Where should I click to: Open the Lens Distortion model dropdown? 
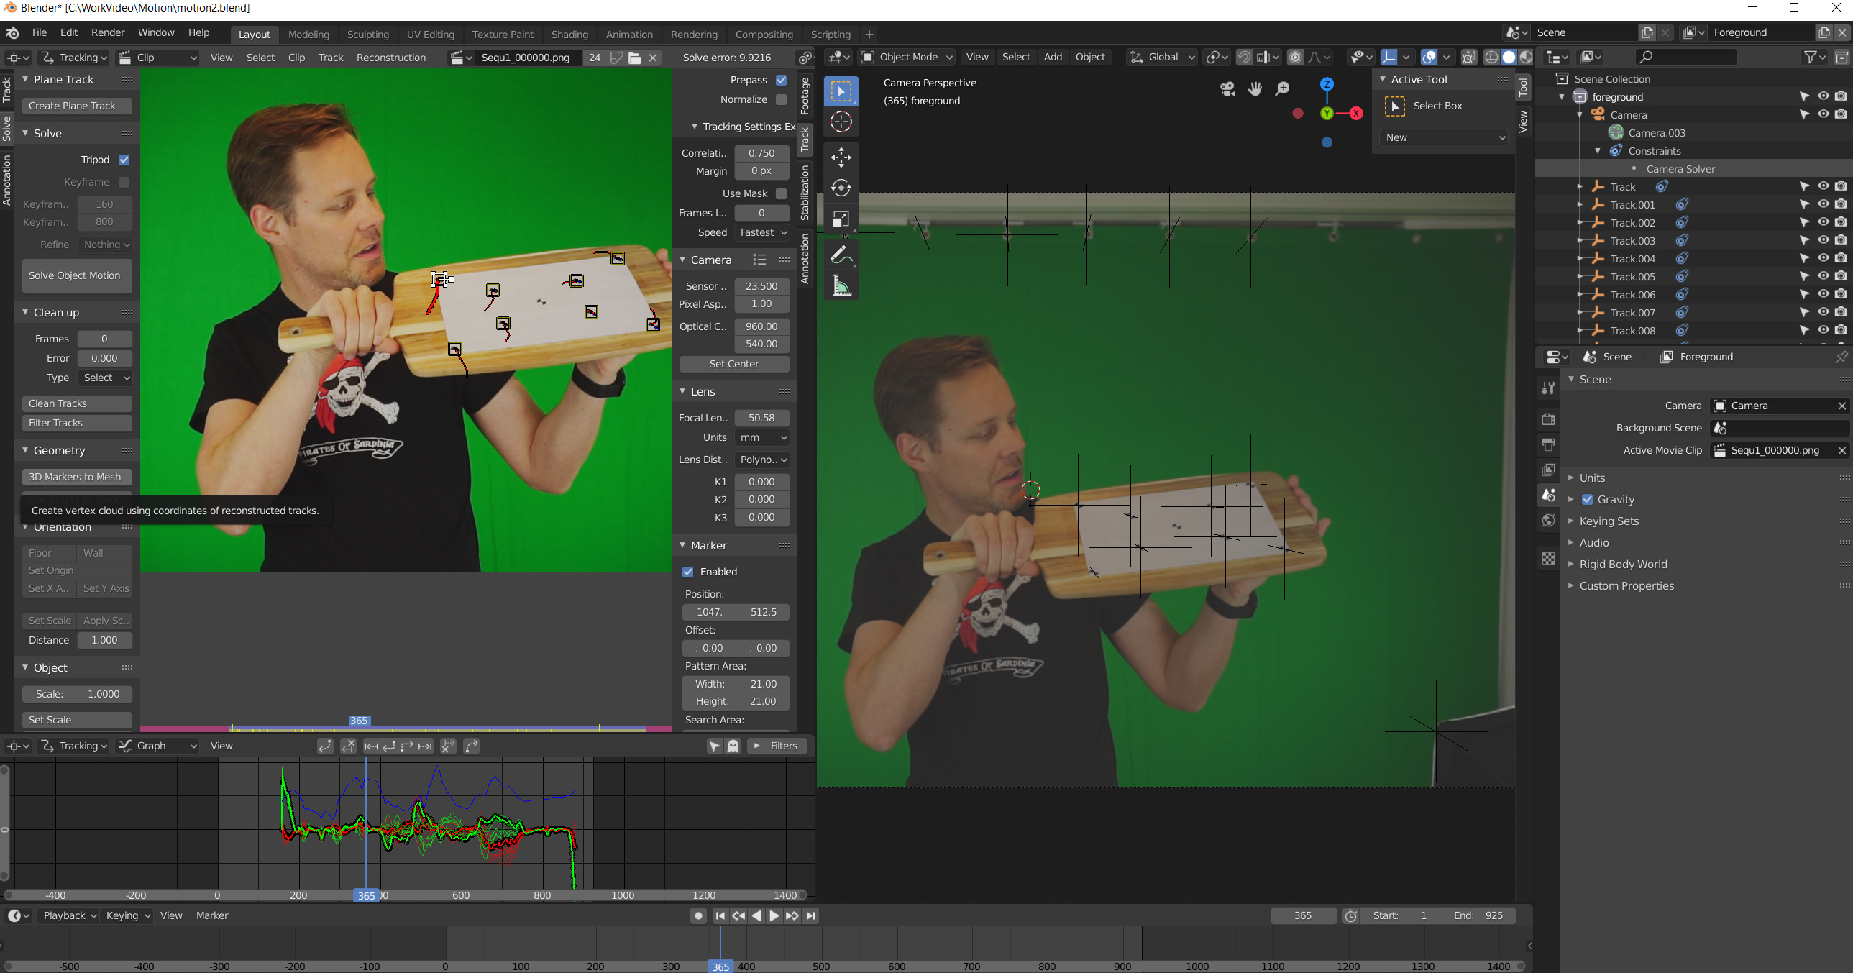tap(761, 459)
